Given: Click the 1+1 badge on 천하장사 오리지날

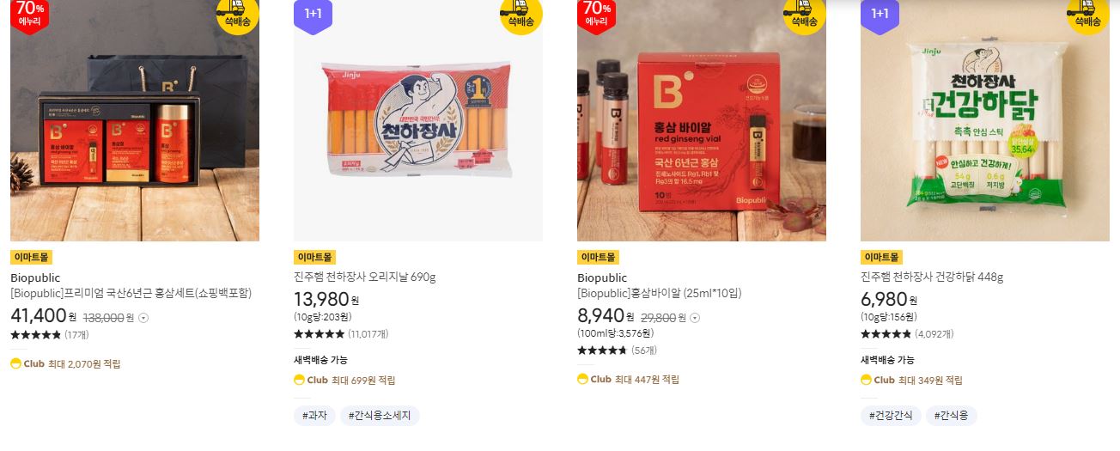Looking at the screenshot, I should (x=313, y=14).
